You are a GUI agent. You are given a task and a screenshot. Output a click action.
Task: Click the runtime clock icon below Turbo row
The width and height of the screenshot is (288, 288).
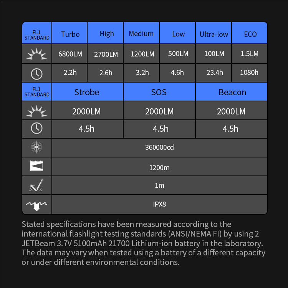(37, 73)
